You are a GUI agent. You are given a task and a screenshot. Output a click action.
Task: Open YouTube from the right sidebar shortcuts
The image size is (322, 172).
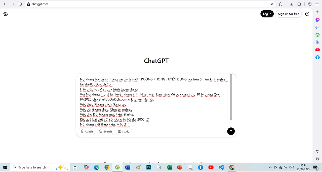[317, 50]
